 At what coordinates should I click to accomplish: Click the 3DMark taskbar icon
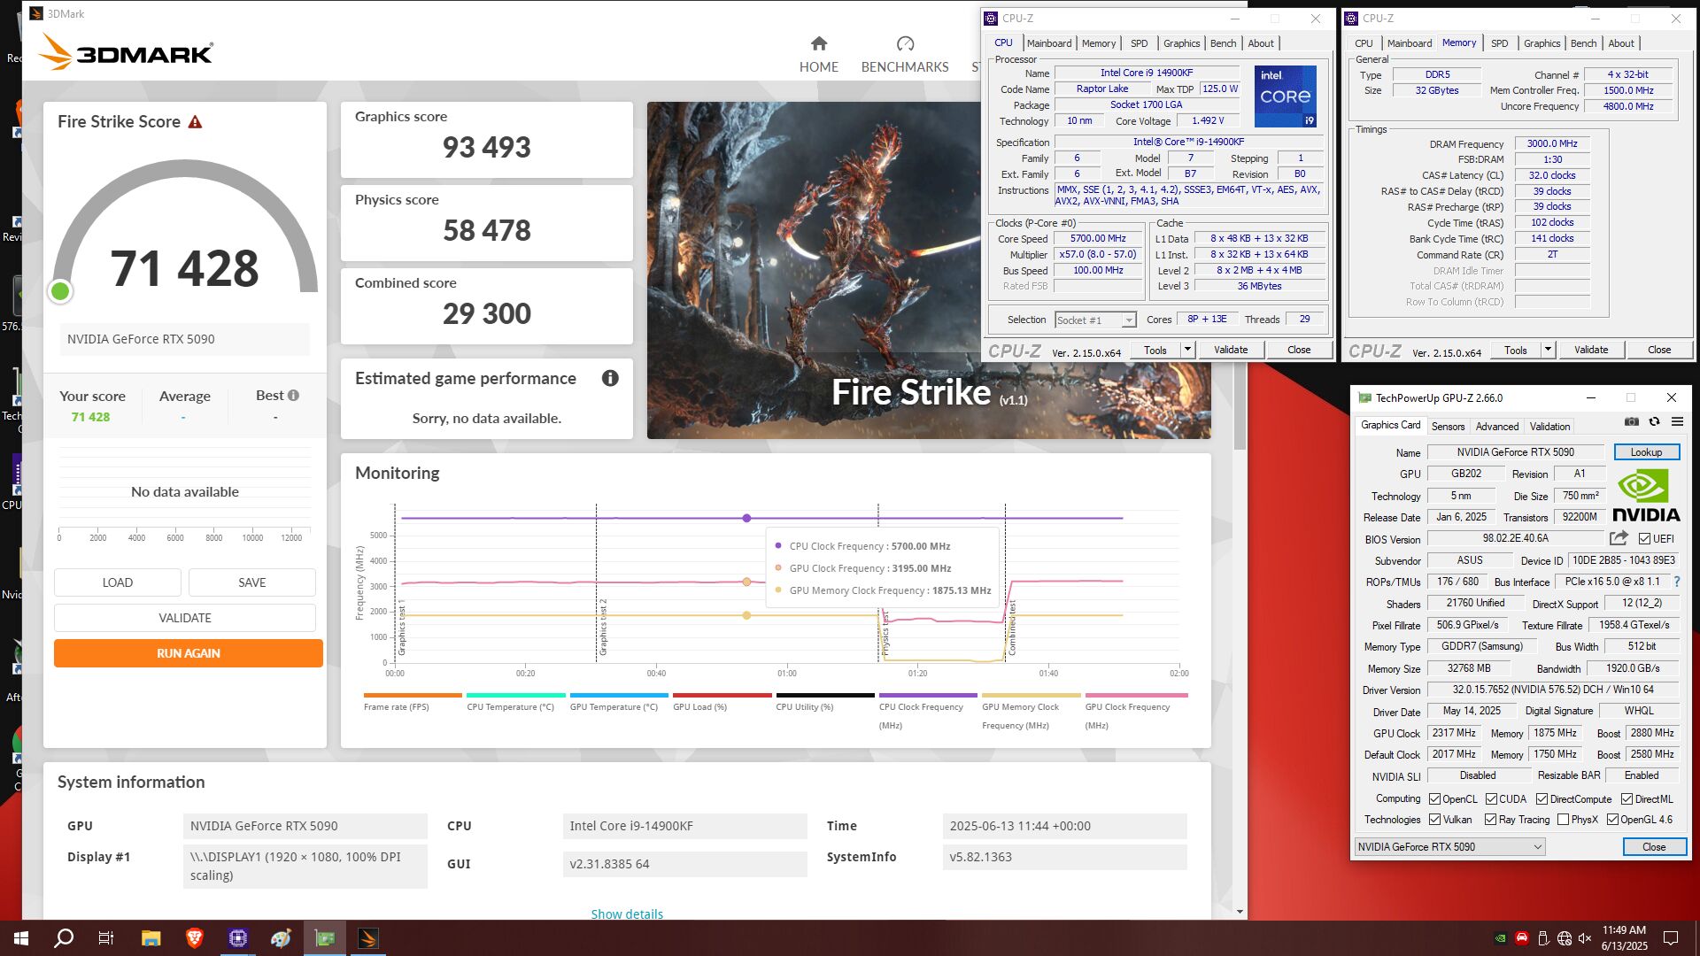(368, 938)
